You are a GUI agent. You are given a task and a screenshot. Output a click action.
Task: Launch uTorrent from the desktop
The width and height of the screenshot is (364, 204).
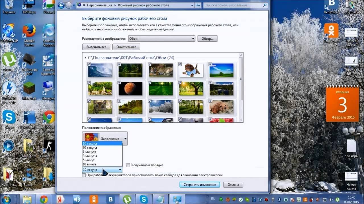pyautogui.click(x=9, y=61)
